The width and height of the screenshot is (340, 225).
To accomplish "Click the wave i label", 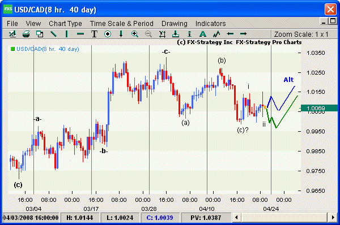I will (x=249, y=86).
